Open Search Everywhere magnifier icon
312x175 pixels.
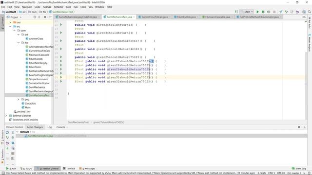[x=310, y=12]
